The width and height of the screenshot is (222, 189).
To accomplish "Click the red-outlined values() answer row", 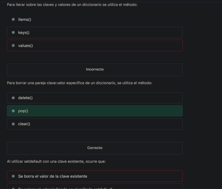I will point(95,46).
